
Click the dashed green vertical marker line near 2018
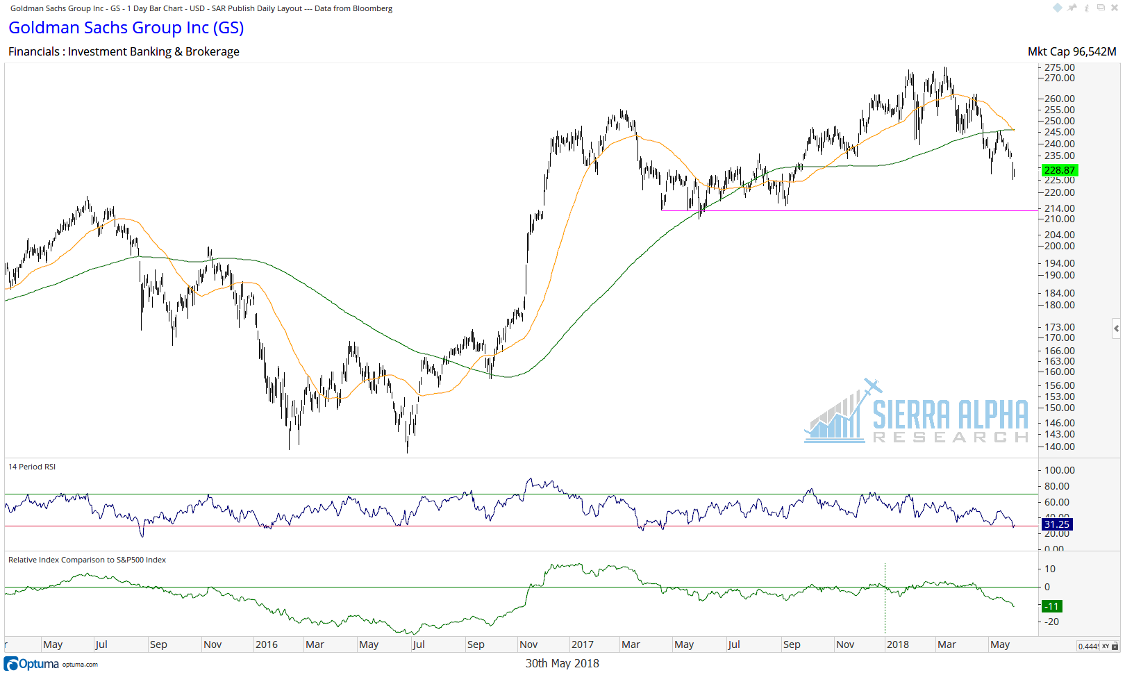(885, 598)
